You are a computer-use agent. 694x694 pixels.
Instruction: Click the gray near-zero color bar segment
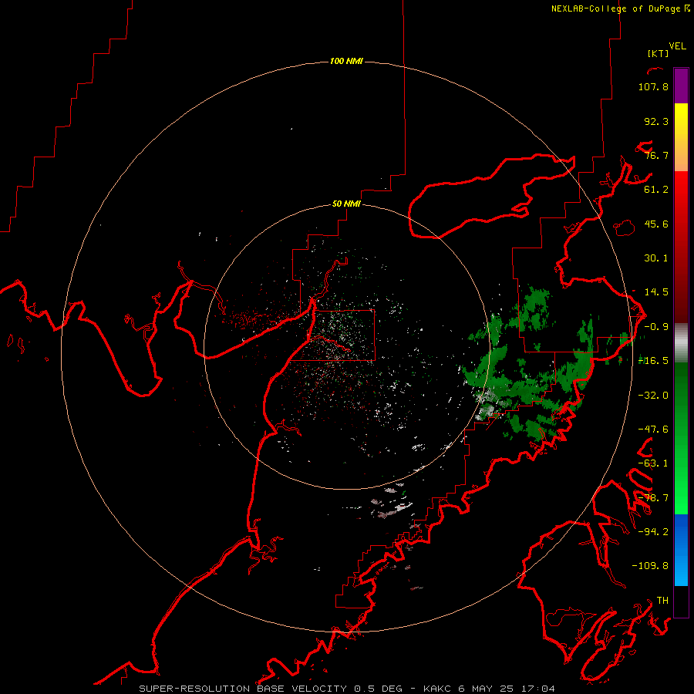click(x=681, y=342)
